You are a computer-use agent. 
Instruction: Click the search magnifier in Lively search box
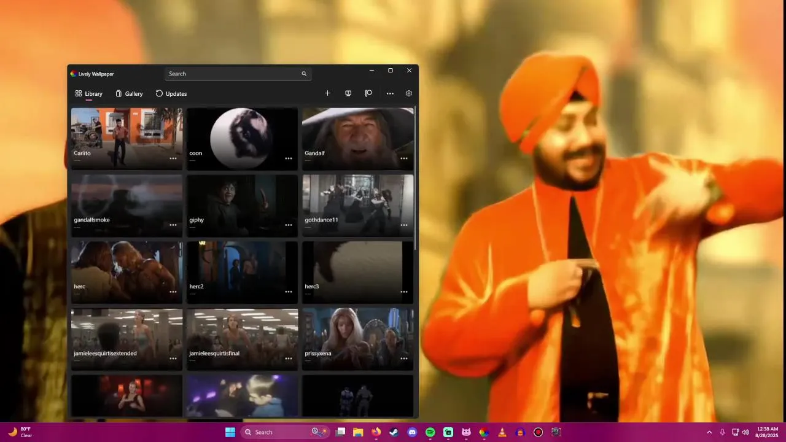[304, 74]
